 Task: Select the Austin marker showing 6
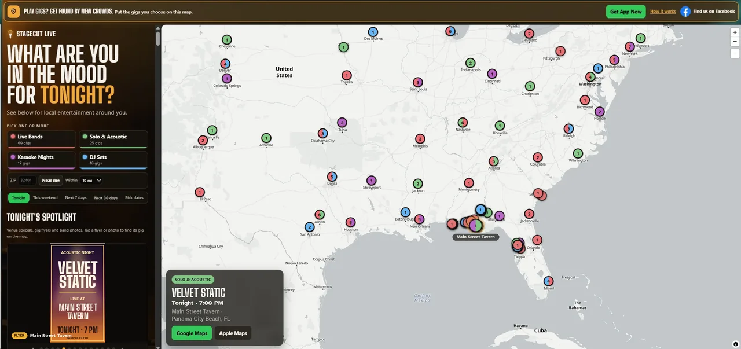[319, 215]
